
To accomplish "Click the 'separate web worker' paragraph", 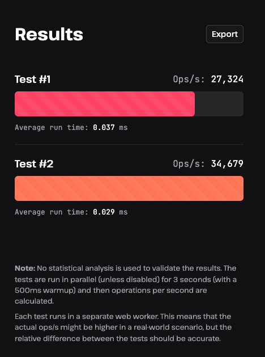I will coord(123,327).
